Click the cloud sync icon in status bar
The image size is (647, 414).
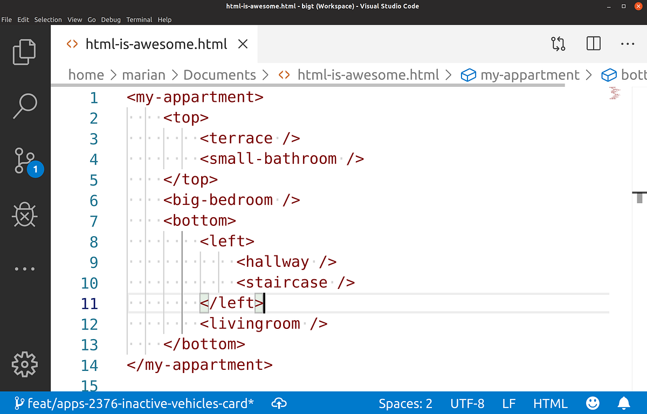pyautogui.click(x=279, y=403)
